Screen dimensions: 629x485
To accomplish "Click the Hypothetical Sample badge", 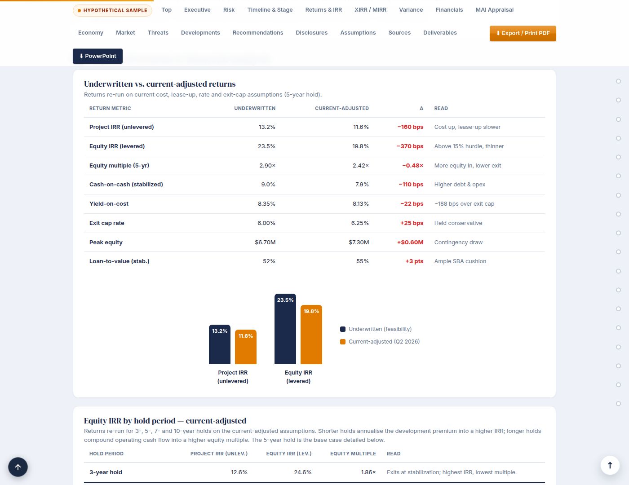I will pos(112,10).
